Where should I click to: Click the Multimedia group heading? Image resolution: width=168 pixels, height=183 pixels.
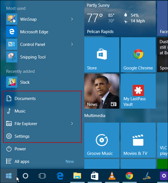point(95,115)
